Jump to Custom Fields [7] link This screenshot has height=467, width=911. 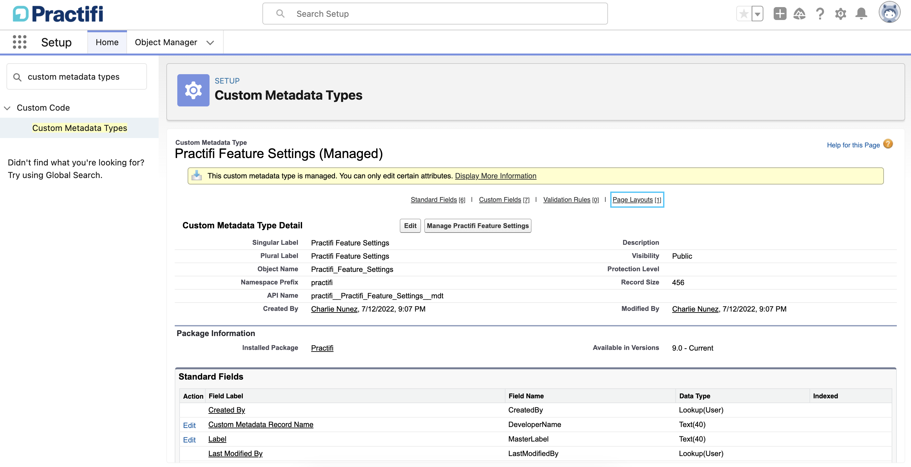click(x=504, y=200)
